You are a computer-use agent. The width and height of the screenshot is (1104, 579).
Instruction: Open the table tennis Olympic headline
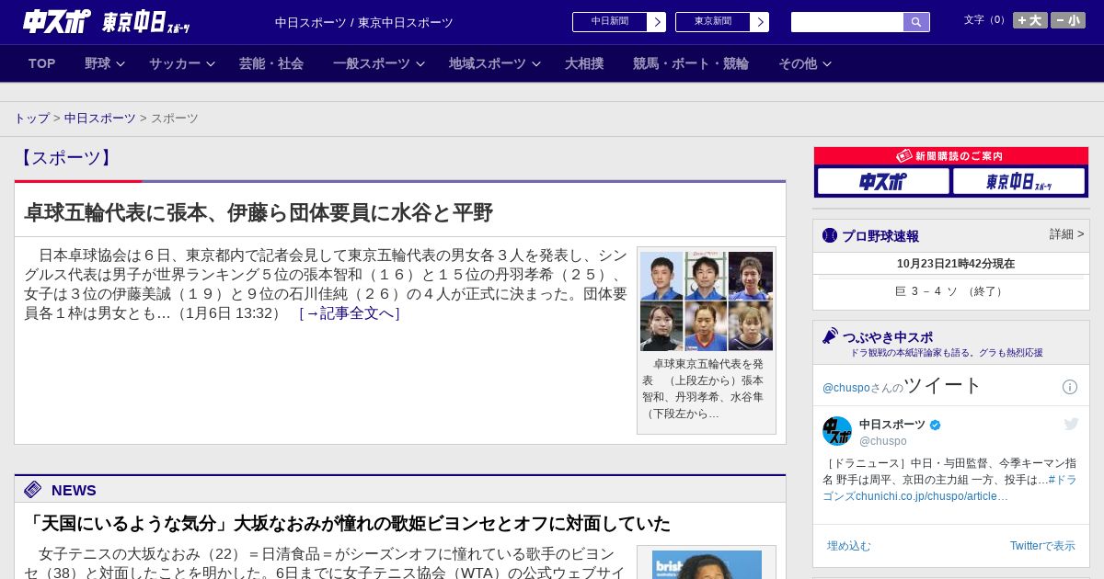click(259, 213)
